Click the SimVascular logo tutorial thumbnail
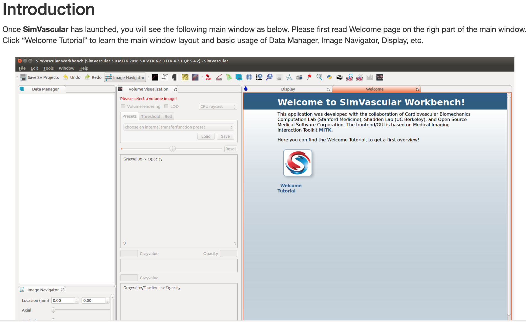526x322 pixels. click(297, 163)
